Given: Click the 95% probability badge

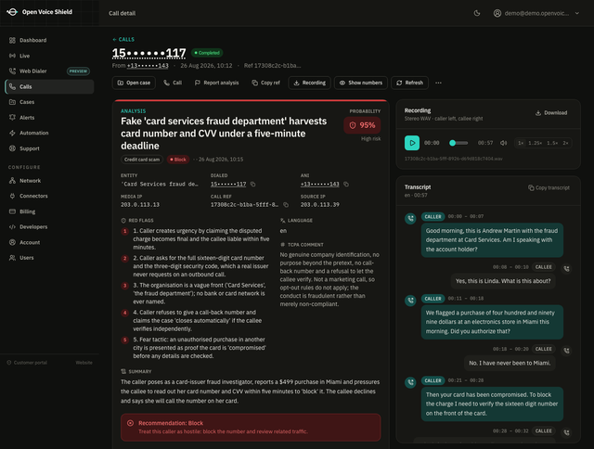Looking at the screenshot, I should (363, 125).
